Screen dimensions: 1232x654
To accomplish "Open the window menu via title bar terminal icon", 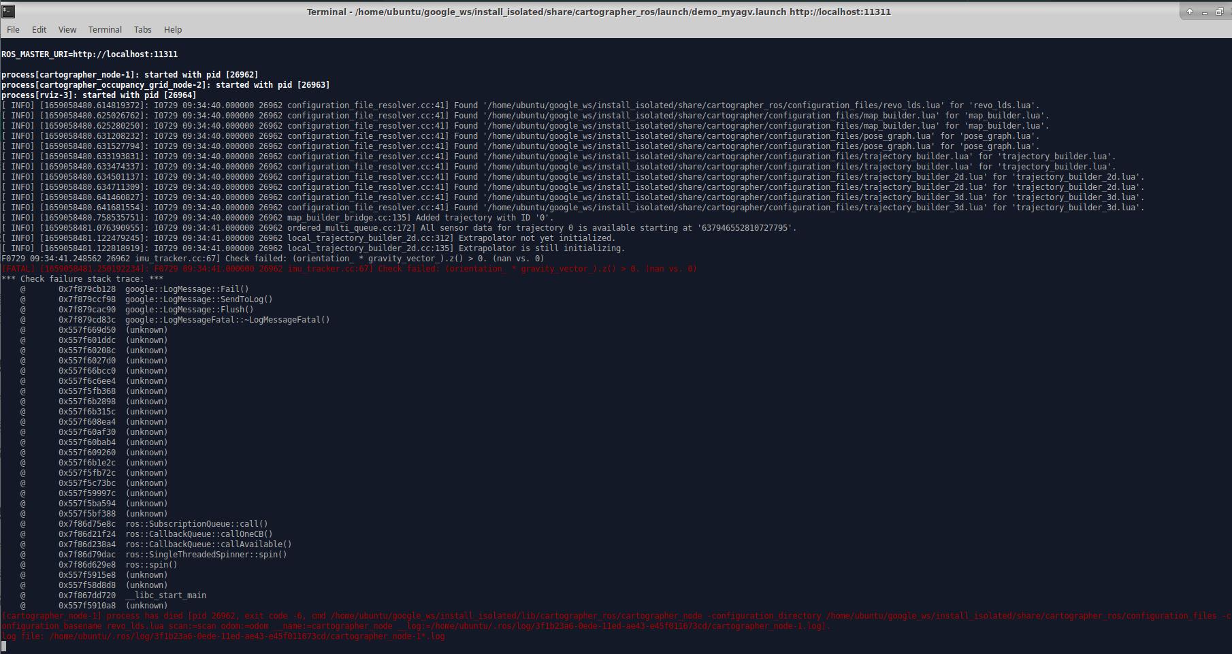I will click(x=9, y=12).
